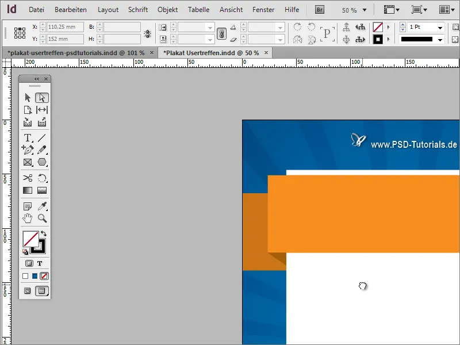Select the Gradient Feather tool

click(x=42, y=190)
